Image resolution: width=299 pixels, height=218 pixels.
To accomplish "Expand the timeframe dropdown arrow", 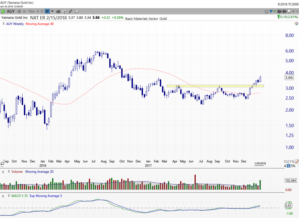I will pos(52,11).
